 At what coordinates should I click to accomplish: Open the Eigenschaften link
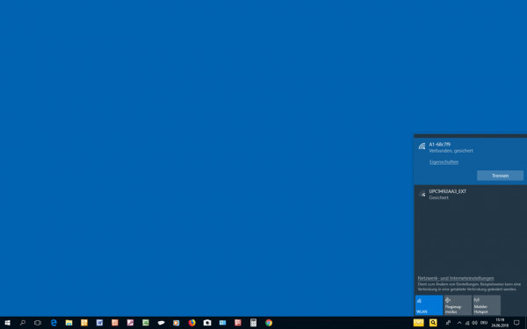click(x=444, y=162)
